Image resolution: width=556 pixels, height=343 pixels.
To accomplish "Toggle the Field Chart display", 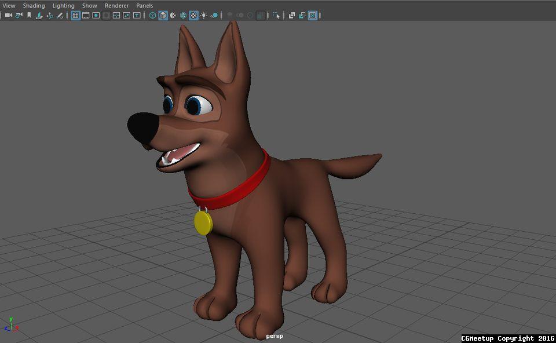I will 116,15.
